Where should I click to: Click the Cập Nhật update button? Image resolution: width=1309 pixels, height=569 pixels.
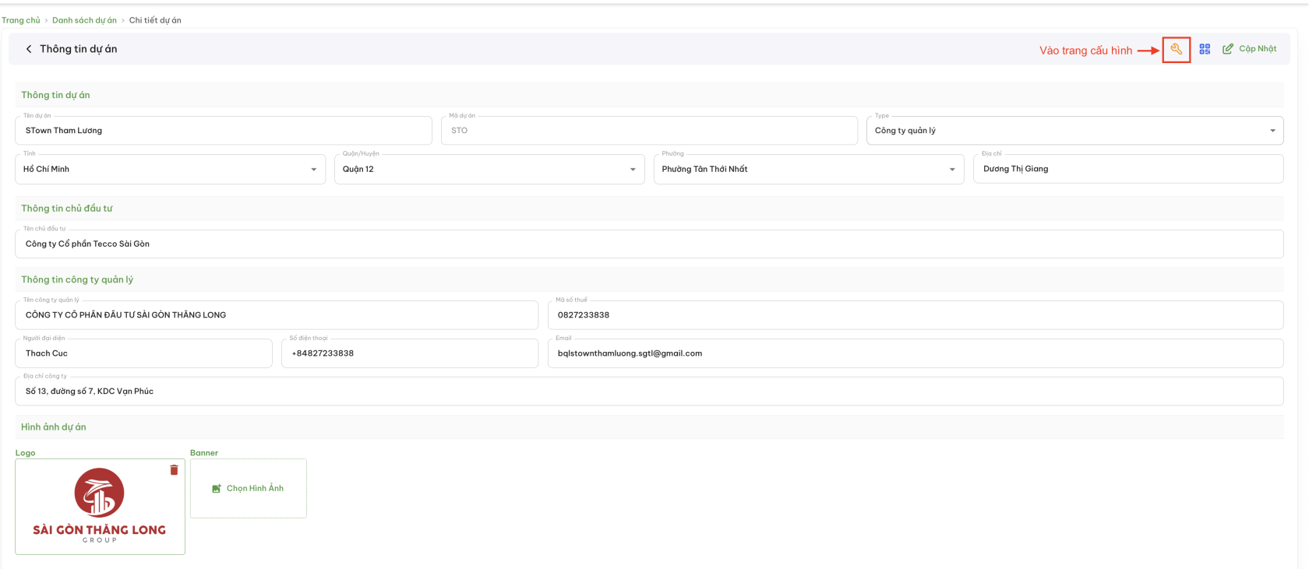[1250, 49]
